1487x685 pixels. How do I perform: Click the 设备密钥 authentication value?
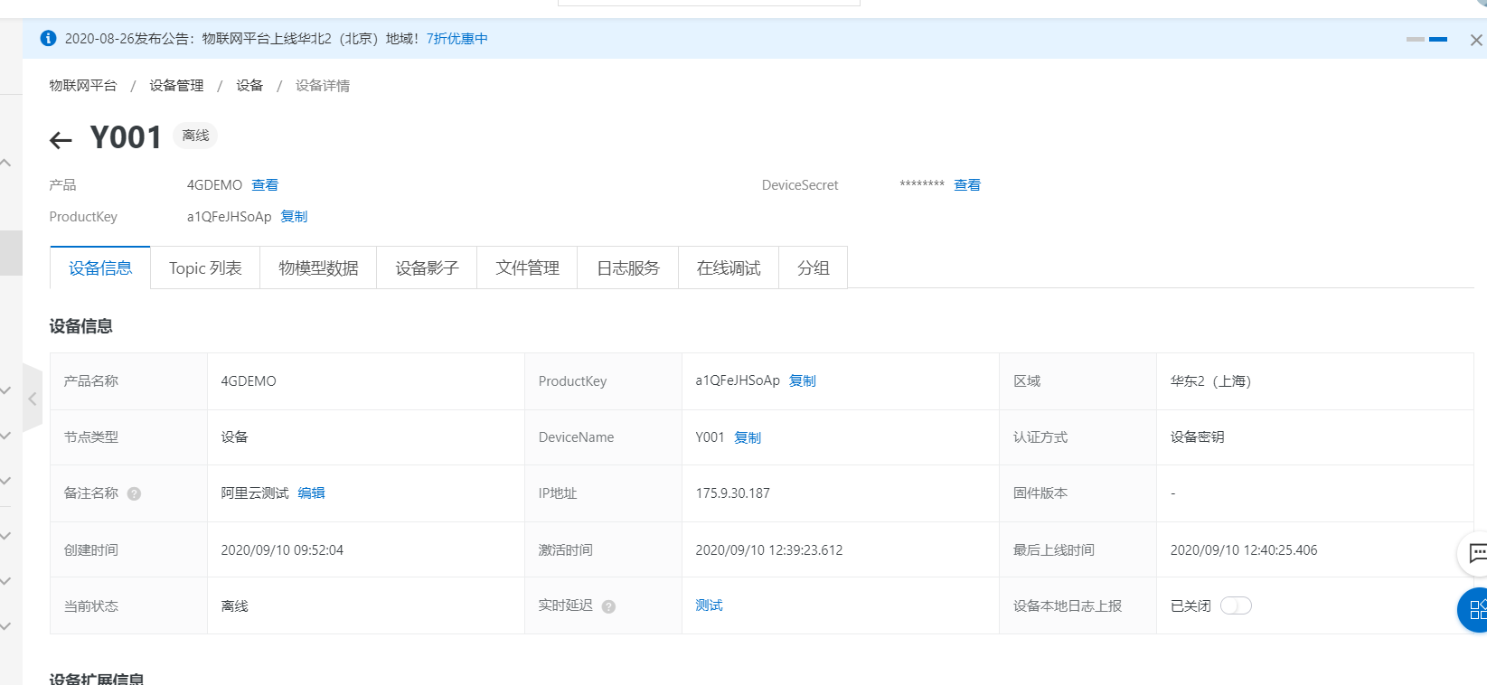tap(1198, 437)
